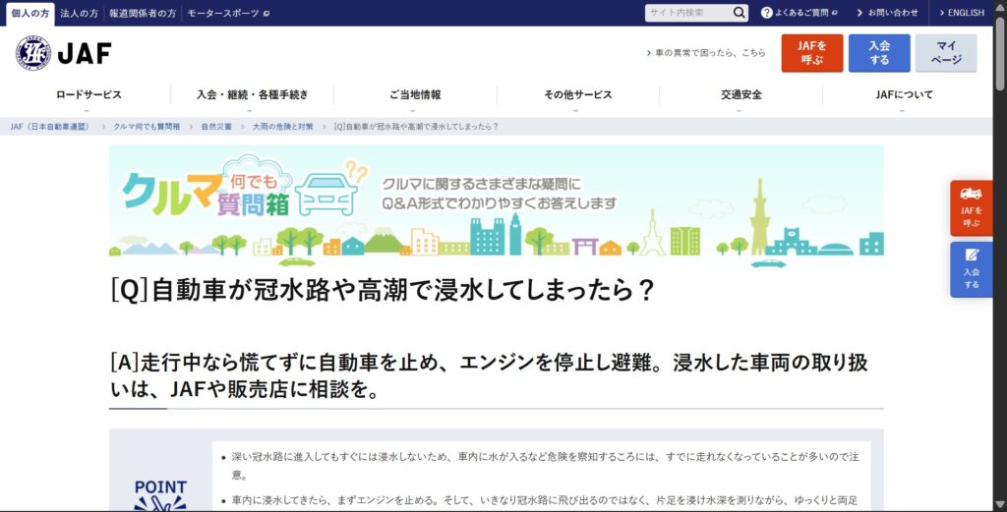
Task: Click the 車内に浸水してきたら bullet text
Action: pyautogui.click(x=545, y=500)
